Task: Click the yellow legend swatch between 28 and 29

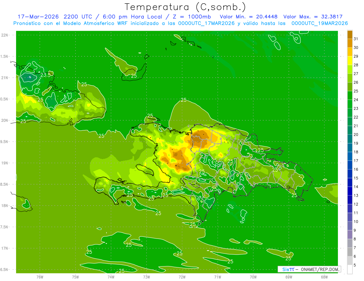Action: coord(350,61)
